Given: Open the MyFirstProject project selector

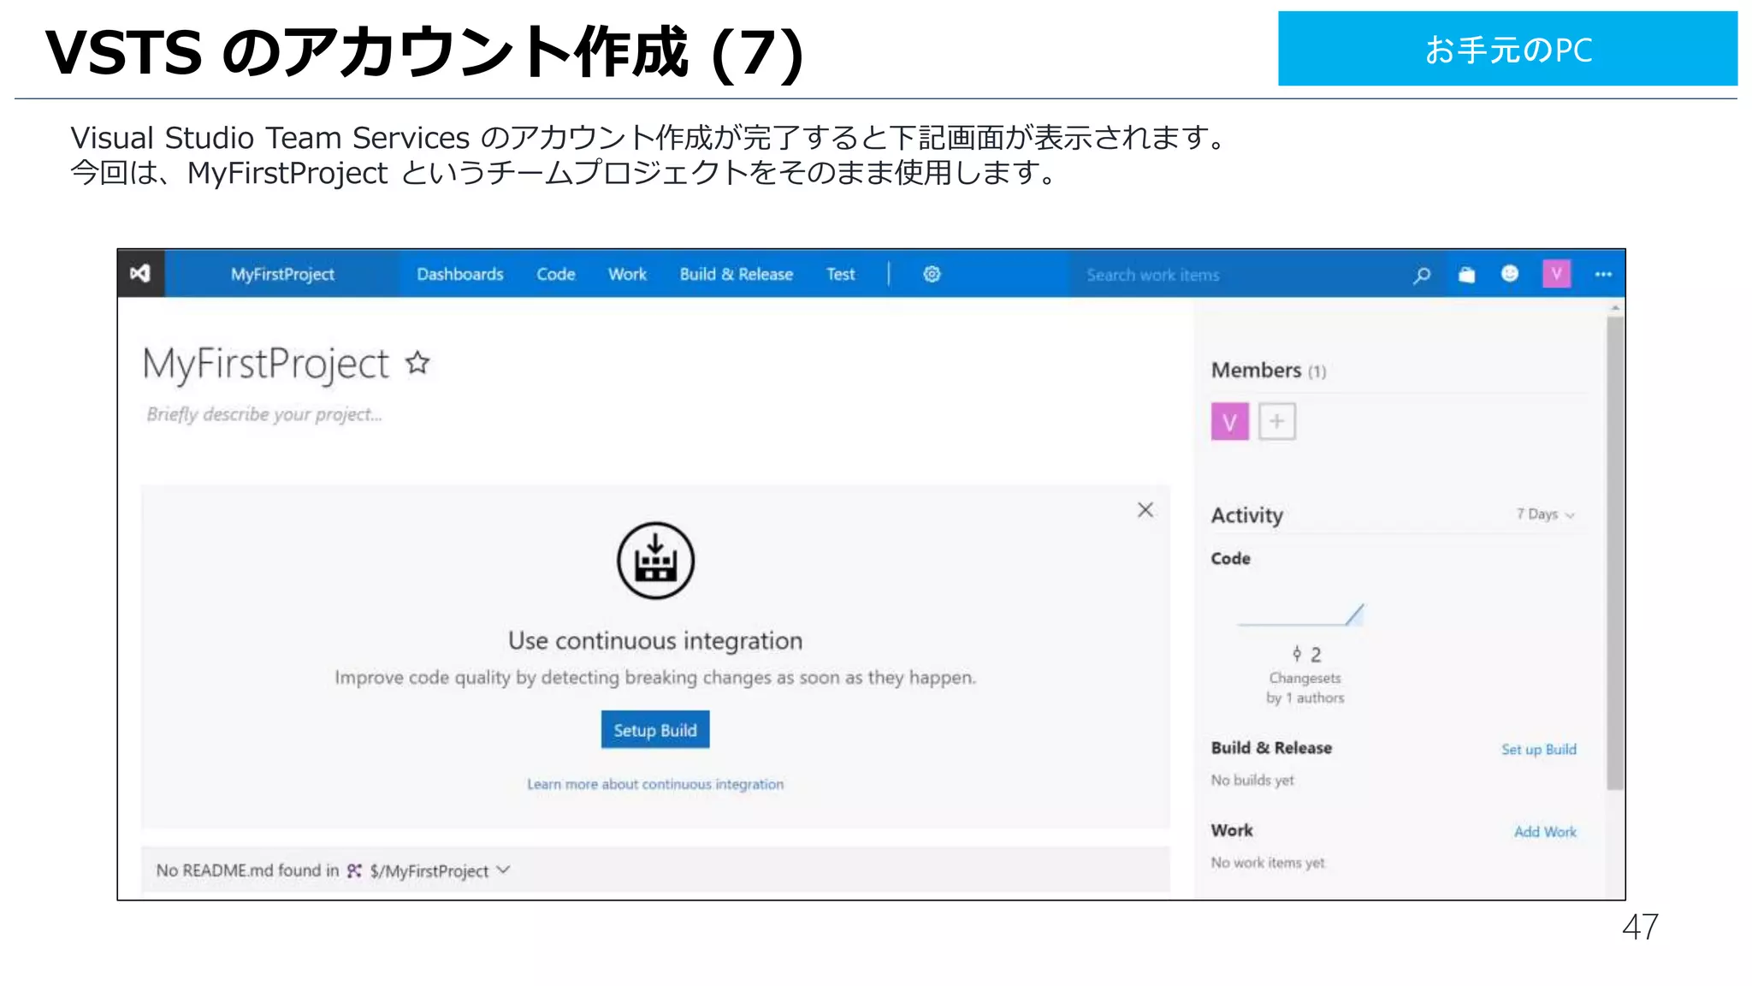Looking at the screenshot, I should (x=282, y=274).
